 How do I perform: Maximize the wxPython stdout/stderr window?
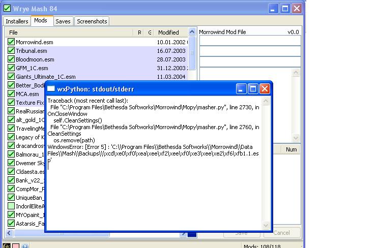pyautogui.click(x=253, y=89)
